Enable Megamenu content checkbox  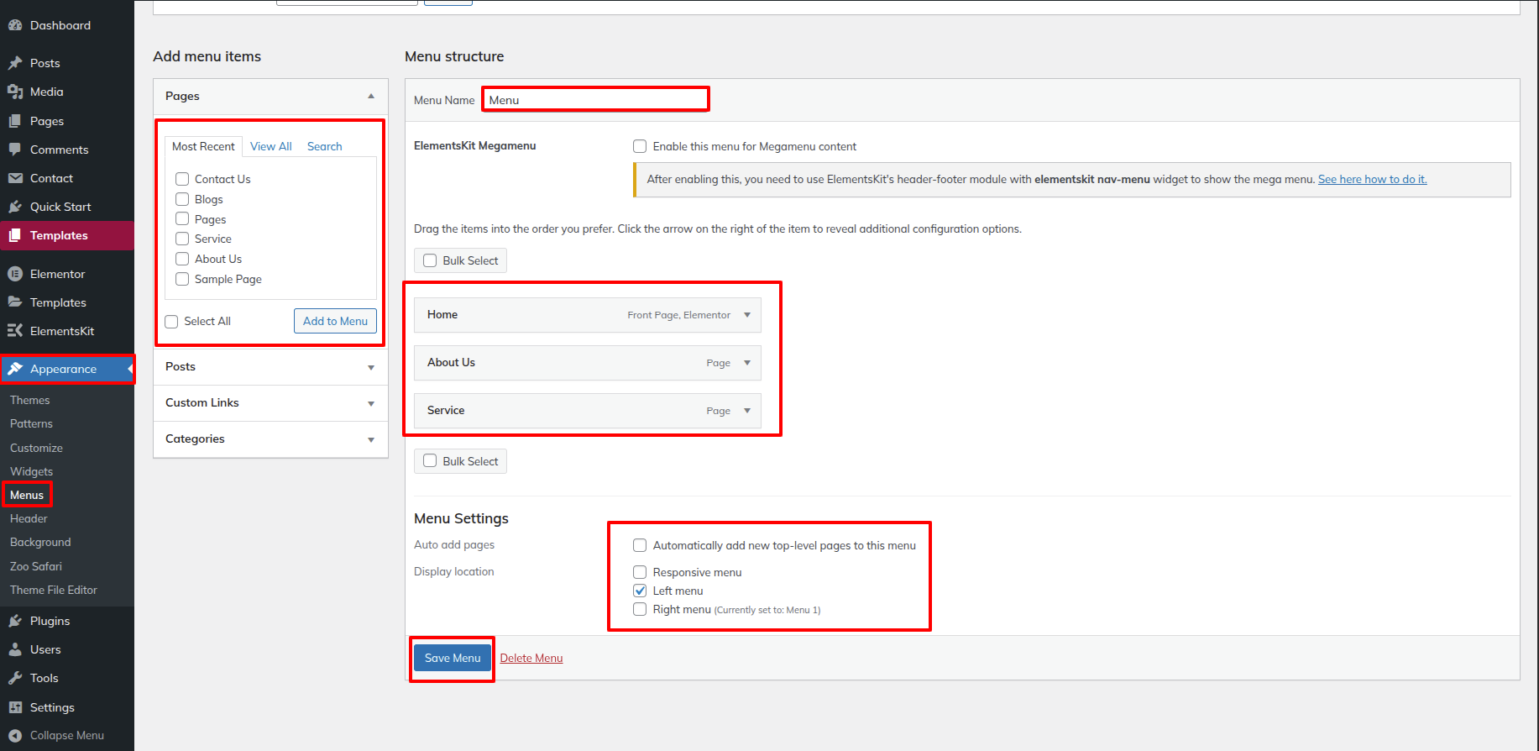tap(640, 146)
